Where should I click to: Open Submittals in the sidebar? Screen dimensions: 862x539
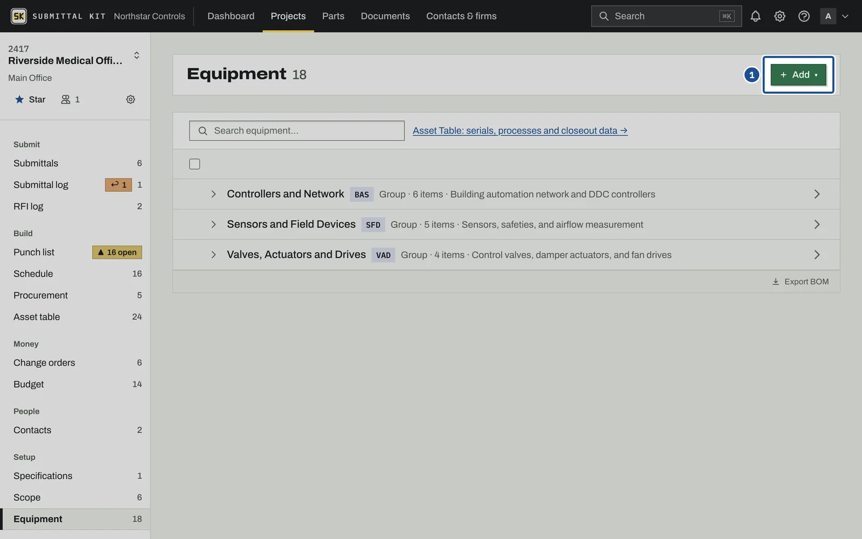tap(75, 163)
